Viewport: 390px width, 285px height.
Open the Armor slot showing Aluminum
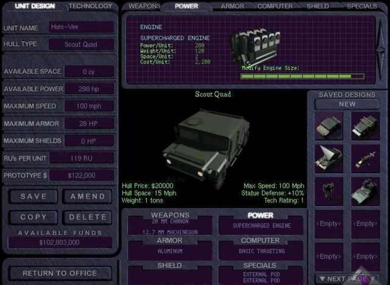point(170,250)
